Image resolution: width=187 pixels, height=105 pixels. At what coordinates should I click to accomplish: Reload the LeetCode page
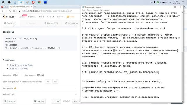pos(10,11)
